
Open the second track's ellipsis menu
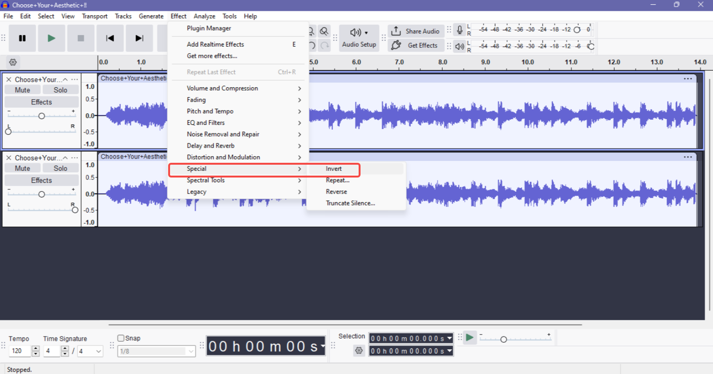75,158
